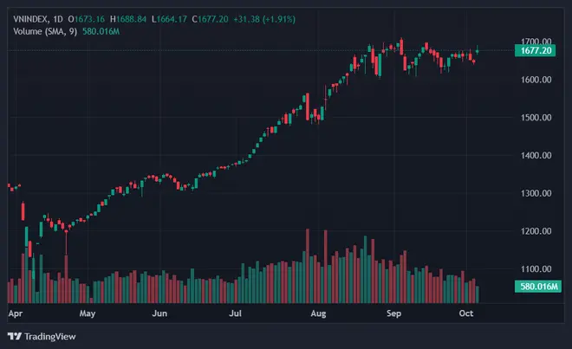The width and height of the screenshot is (572, 349).
Task: Click the 1100.00 price axis label
Action: pos(536,269)
